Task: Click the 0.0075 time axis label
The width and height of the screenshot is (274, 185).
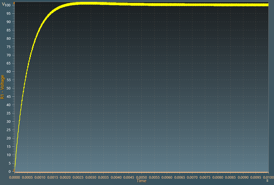Action: 205,177
